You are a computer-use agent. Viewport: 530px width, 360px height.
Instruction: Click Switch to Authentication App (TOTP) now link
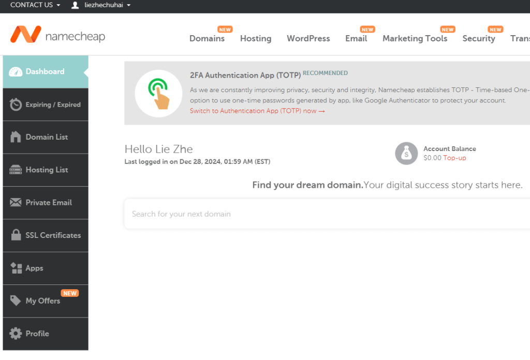click(x=257, y=111)
